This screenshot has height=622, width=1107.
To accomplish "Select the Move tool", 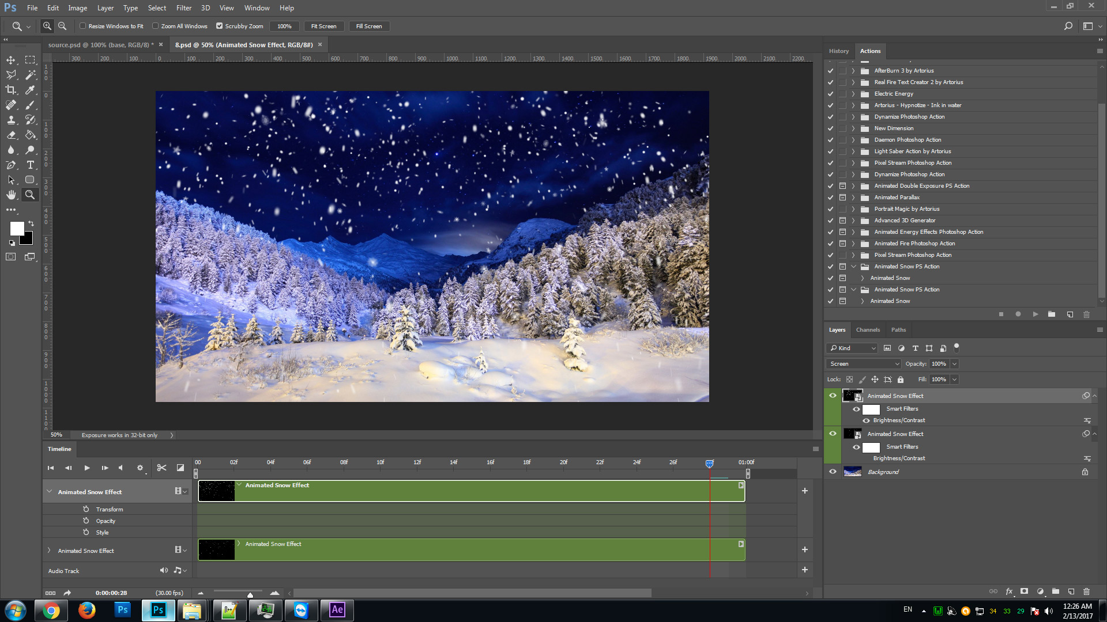I will (x=10, y=60).
